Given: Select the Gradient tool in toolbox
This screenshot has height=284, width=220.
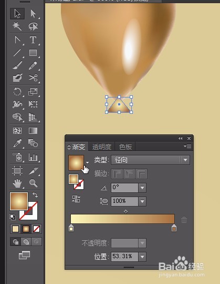Looking at the screenshot, I should (33, 131).
